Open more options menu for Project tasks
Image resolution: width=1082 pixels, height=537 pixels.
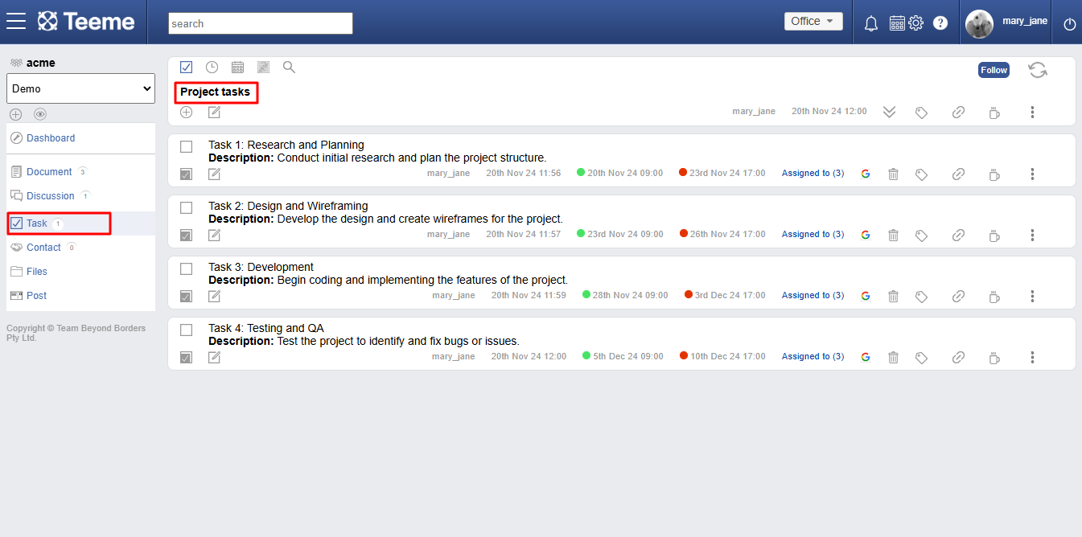click(x=1032, y=113)
